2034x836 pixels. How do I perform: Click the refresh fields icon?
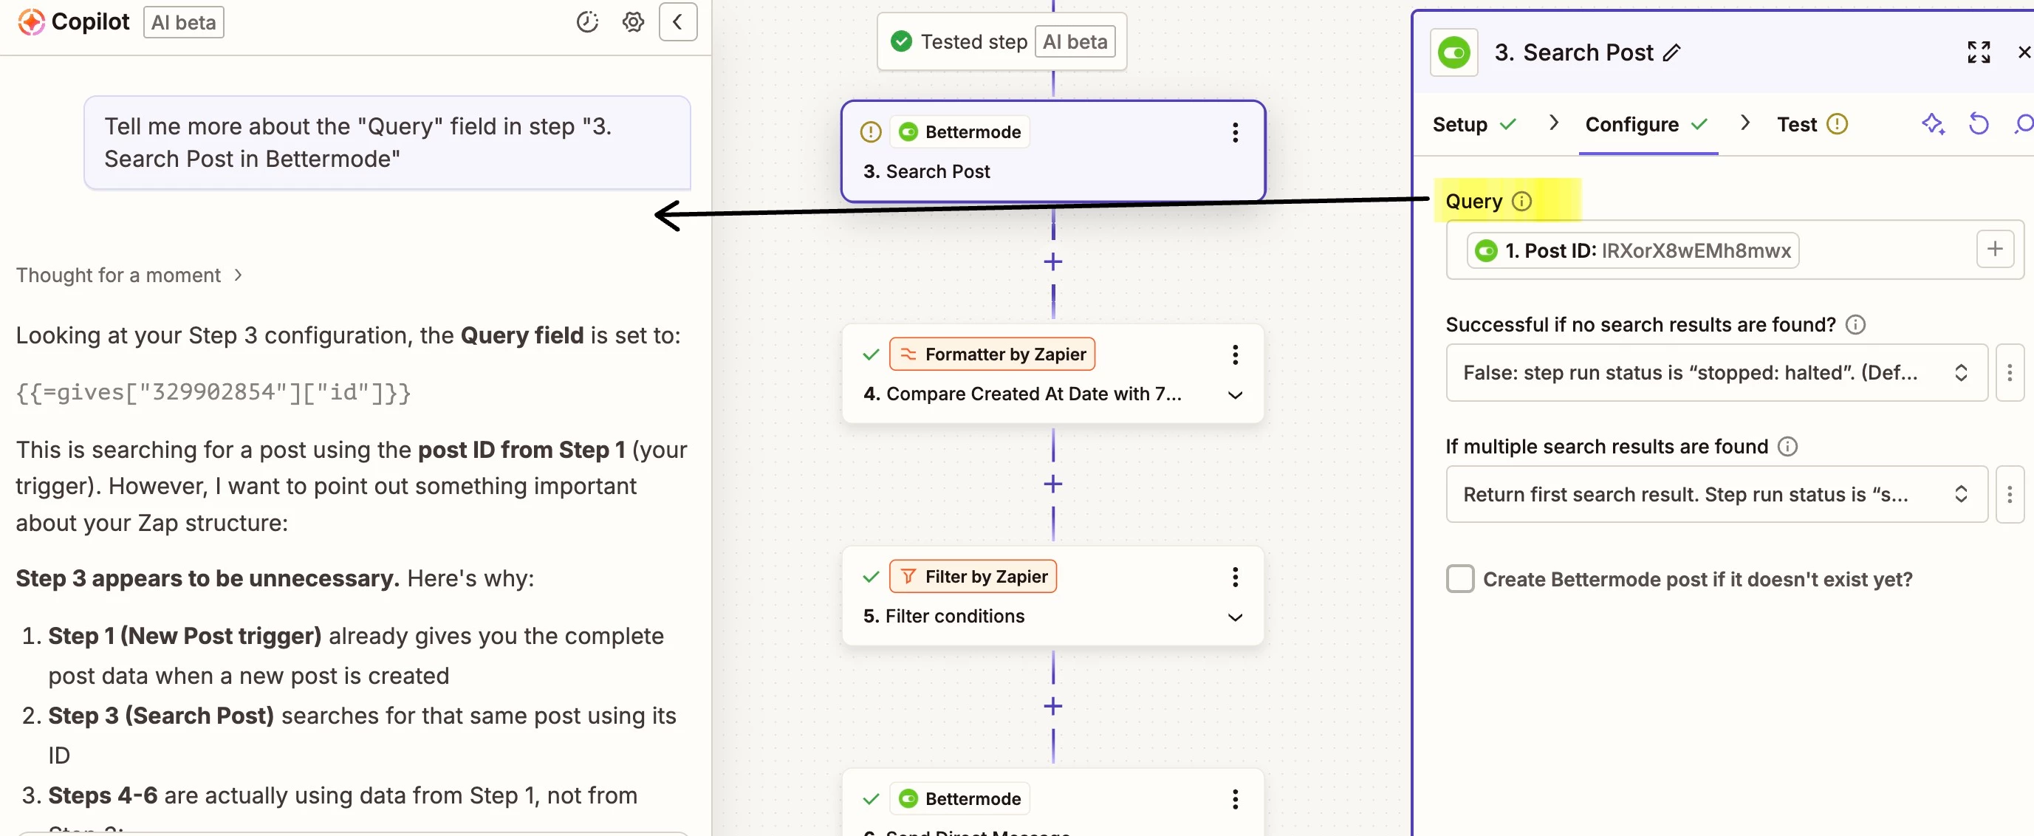point(1978,124)
